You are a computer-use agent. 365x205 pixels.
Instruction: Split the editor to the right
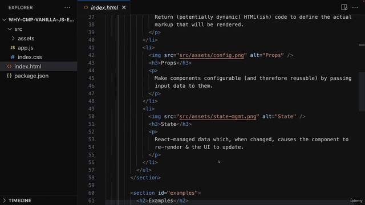pyautogui.click(x=344, y=7)
